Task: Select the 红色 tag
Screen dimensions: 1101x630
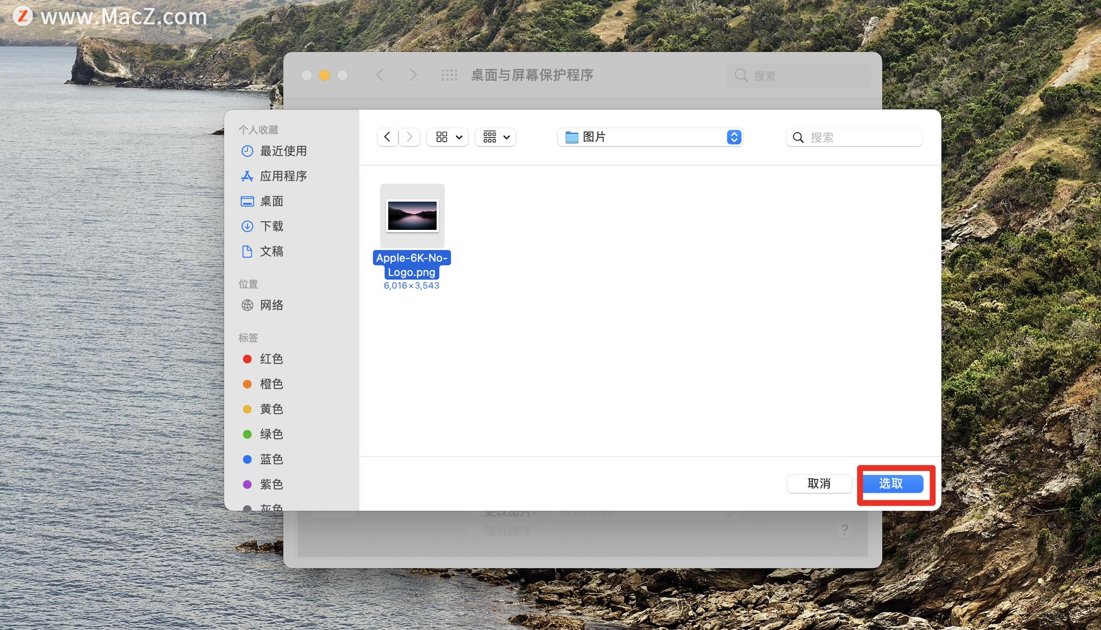Action: [272, 358]
